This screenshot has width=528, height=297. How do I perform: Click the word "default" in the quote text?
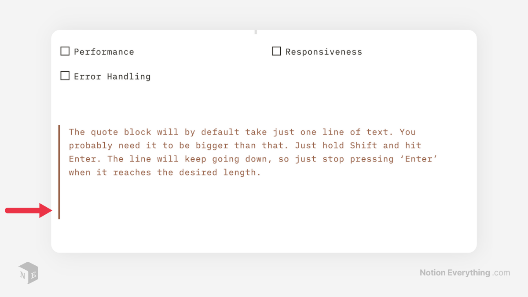220,132
